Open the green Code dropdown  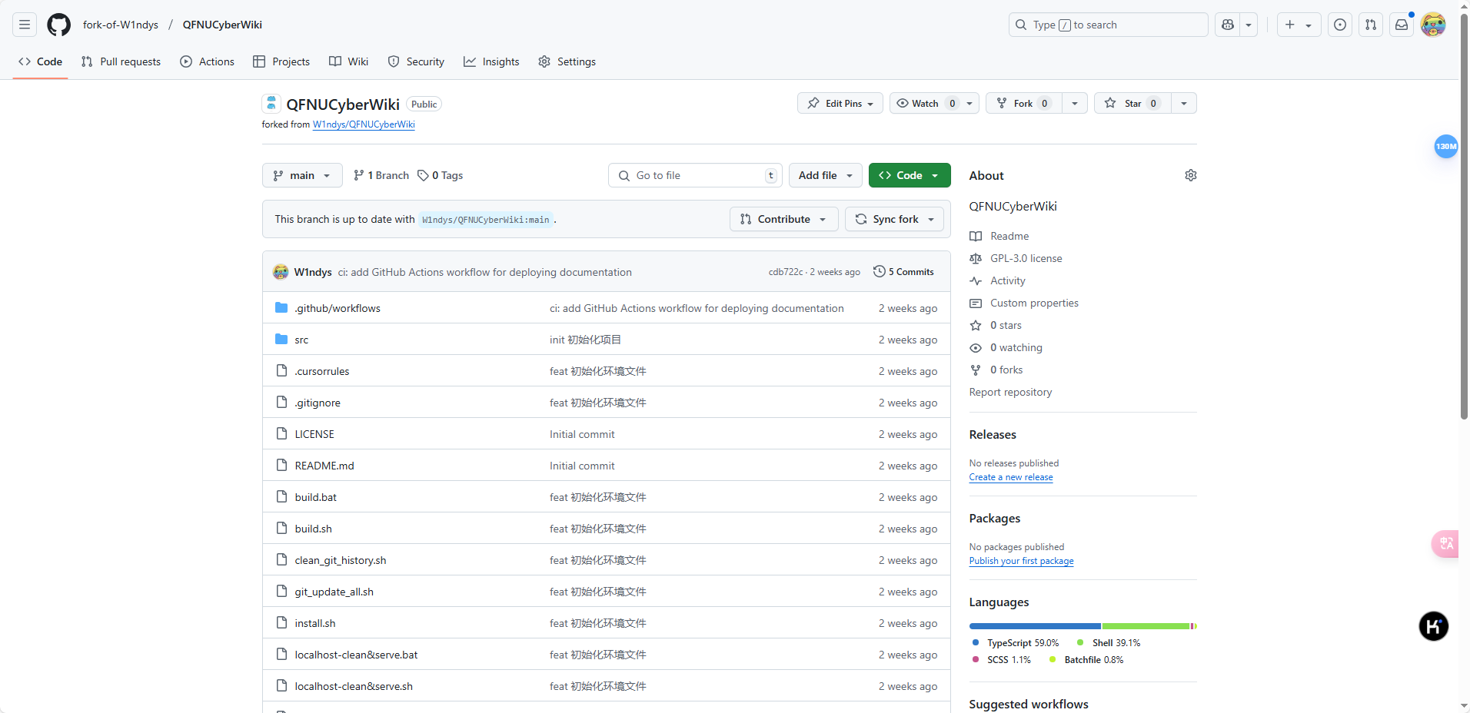[x=910, y=175]
